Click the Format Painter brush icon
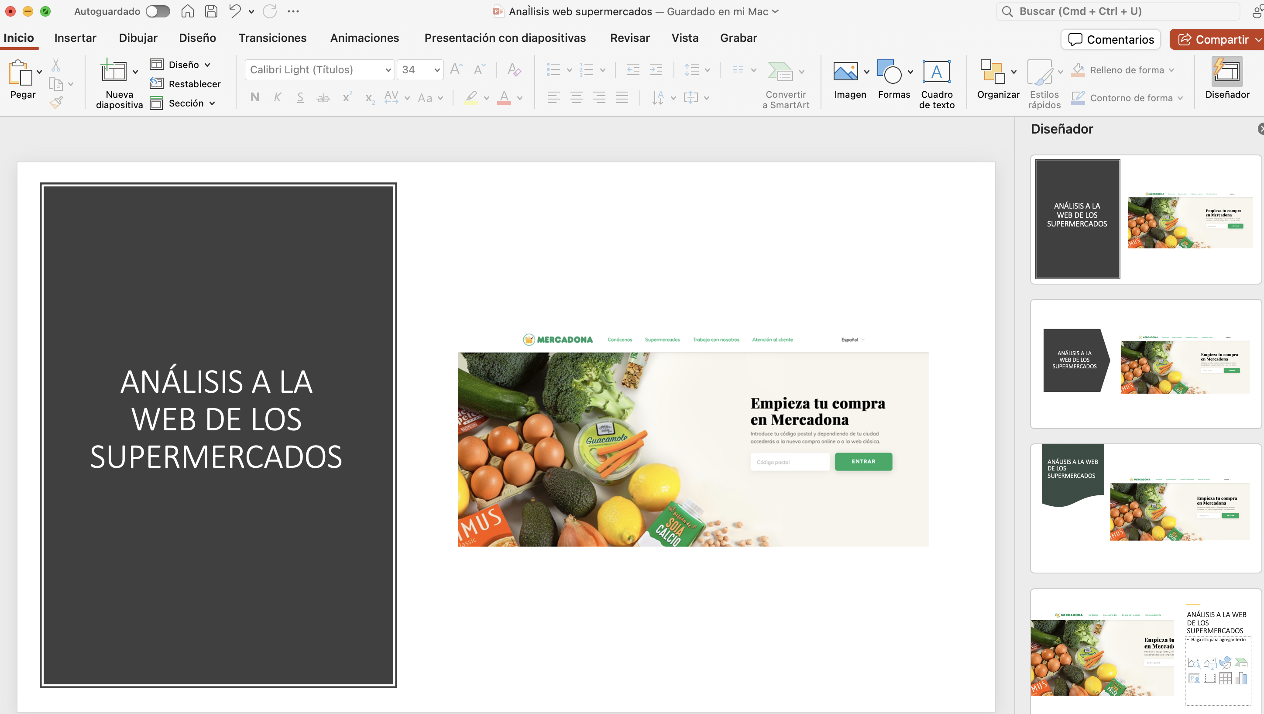The width and height of the screenshot is (1264, 714). coord(56,102)
